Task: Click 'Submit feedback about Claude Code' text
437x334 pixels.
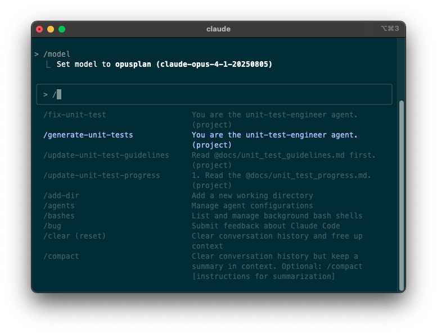Action: [266, 226]
